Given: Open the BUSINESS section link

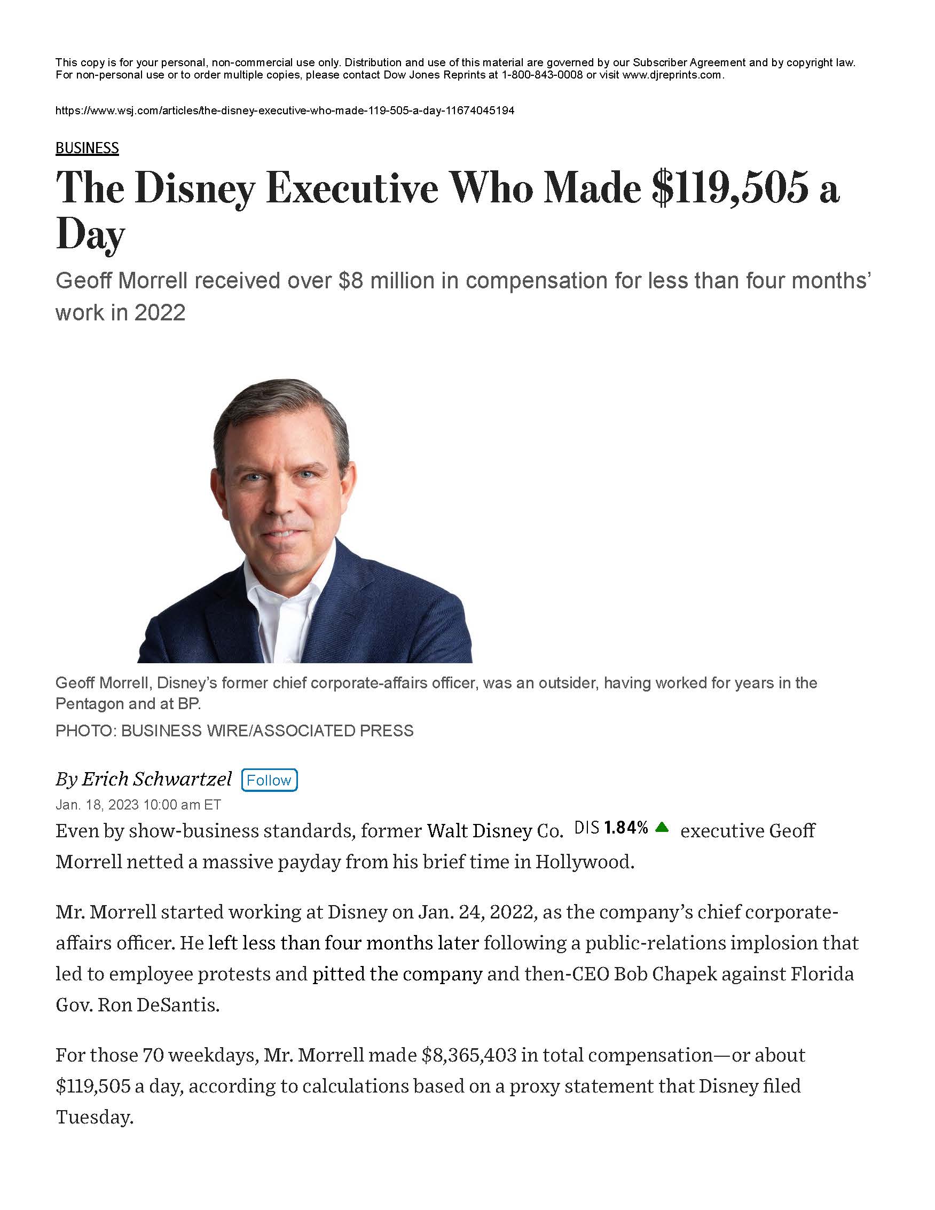Looking at the screenshot, I should point(87,148).
